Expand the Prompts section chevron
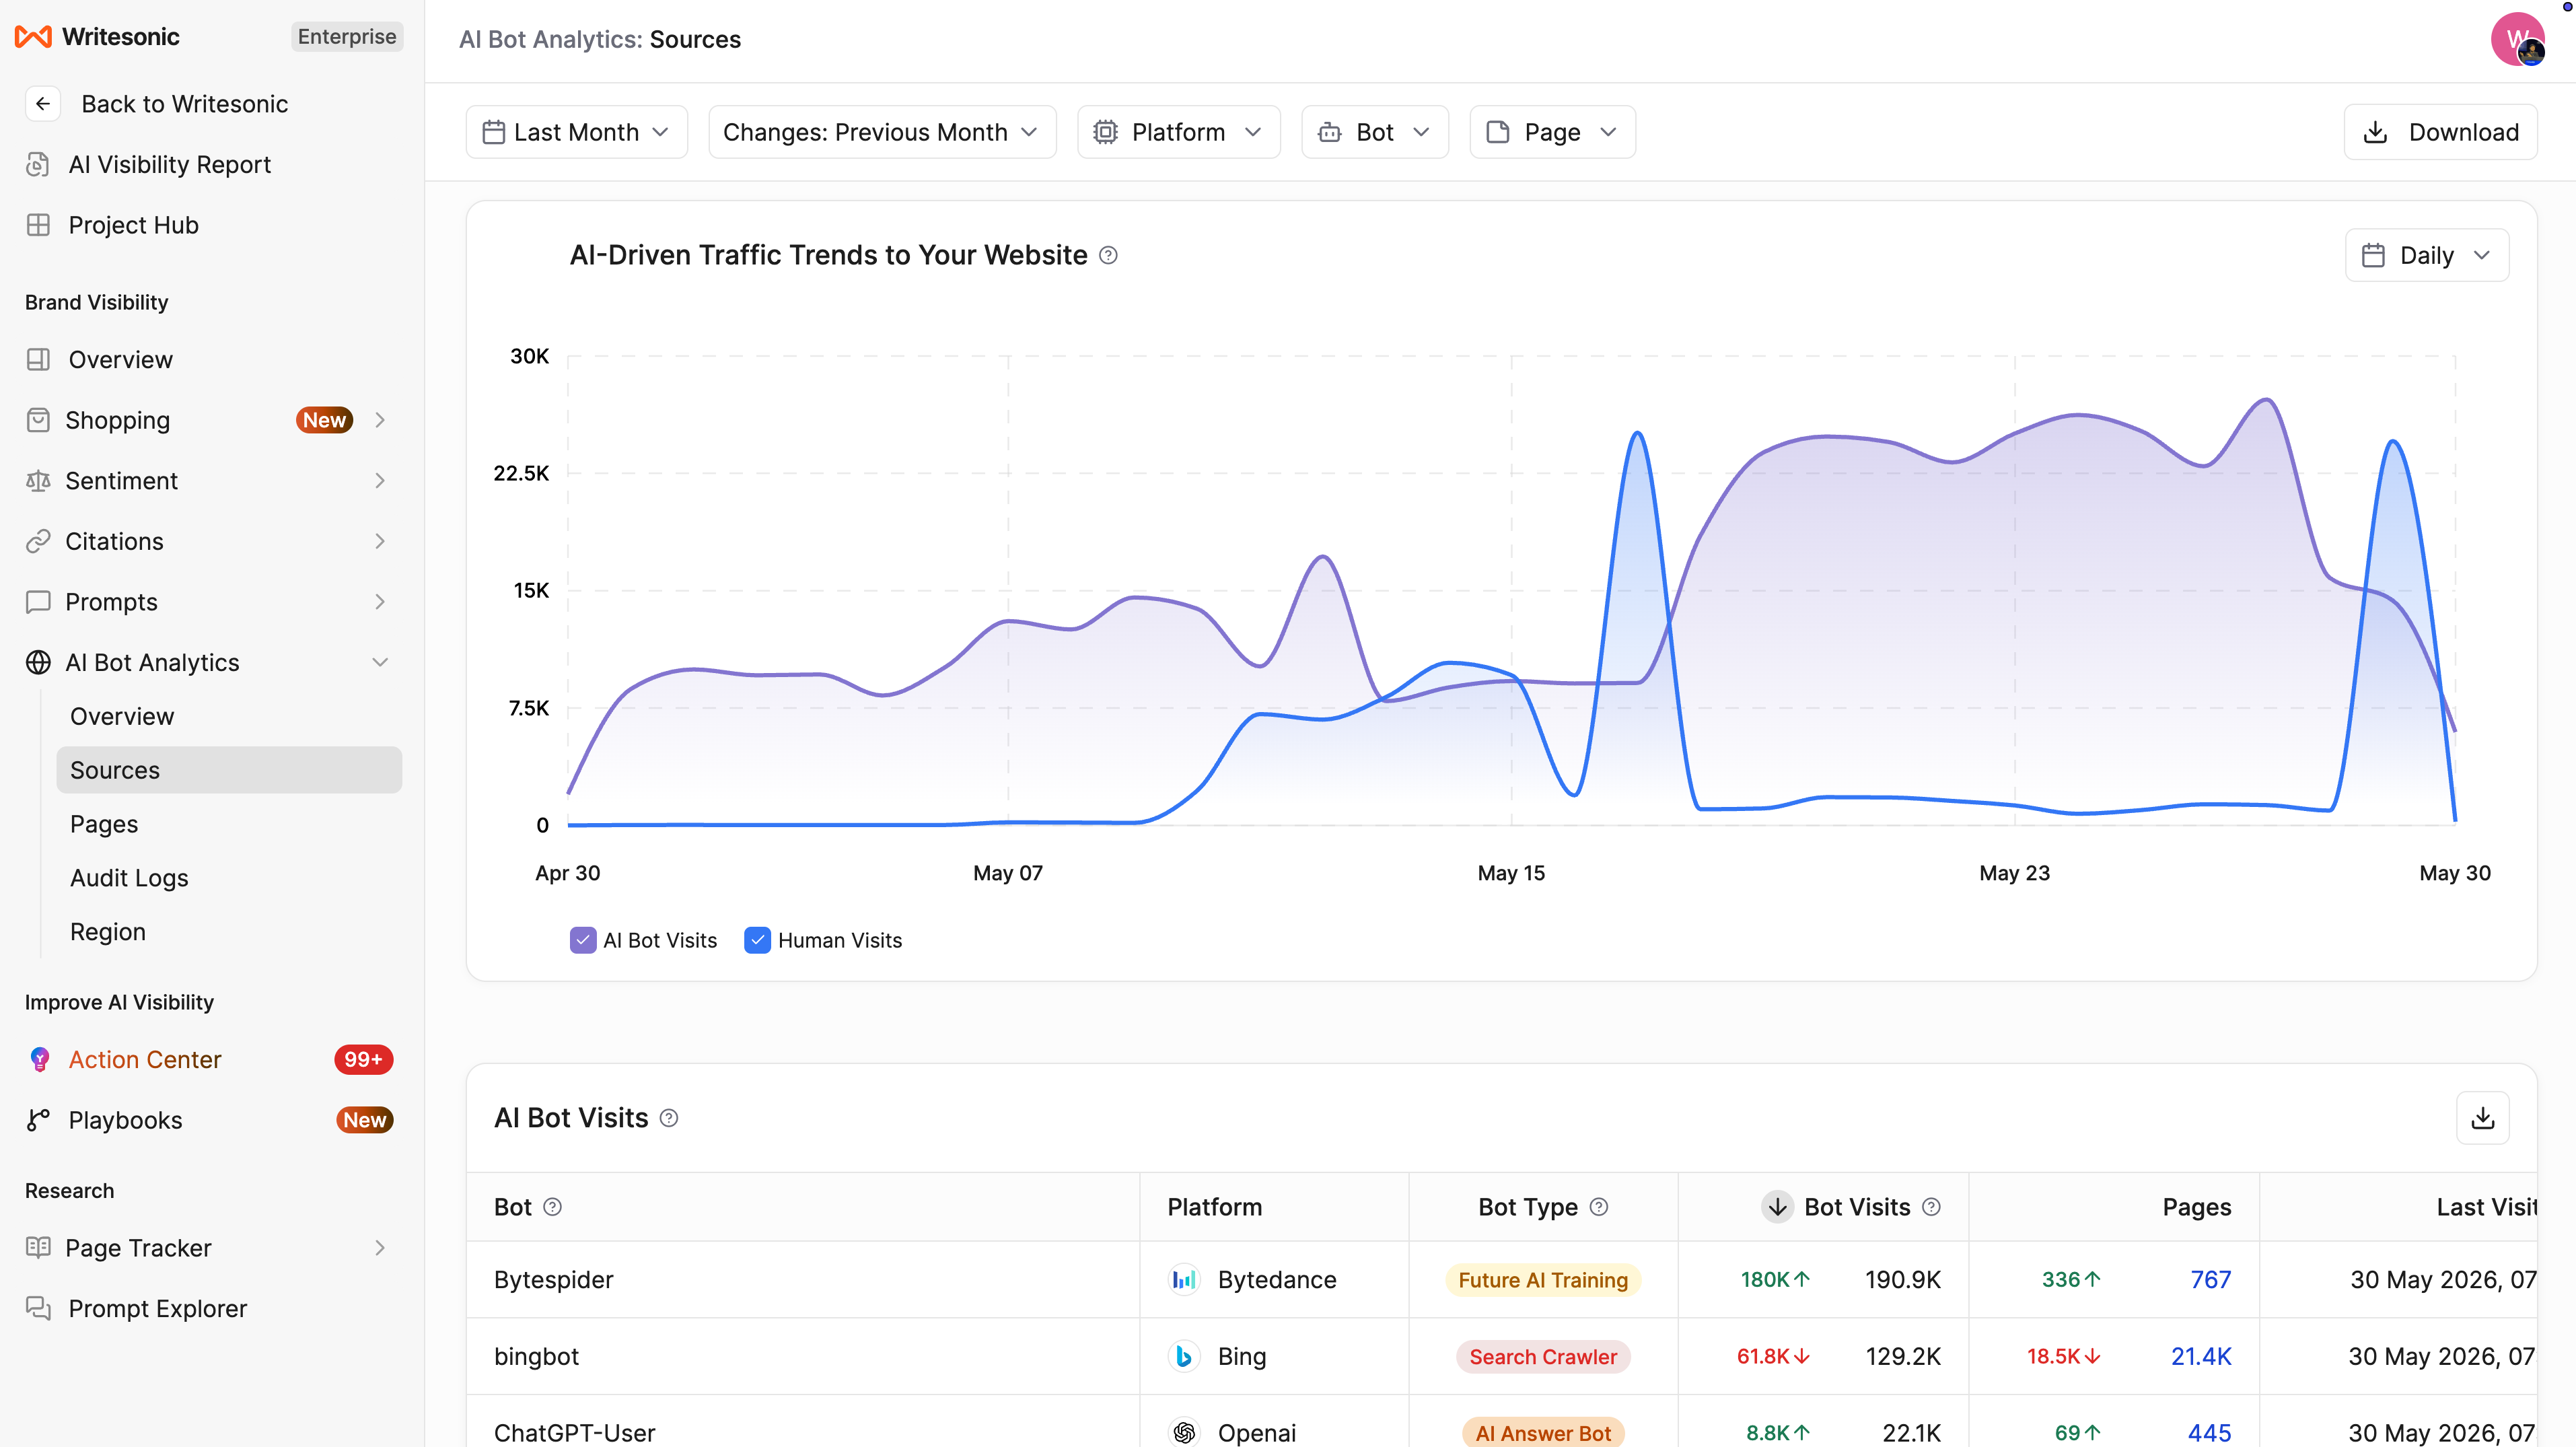2576x1447 pixels. tap(380, 602)
